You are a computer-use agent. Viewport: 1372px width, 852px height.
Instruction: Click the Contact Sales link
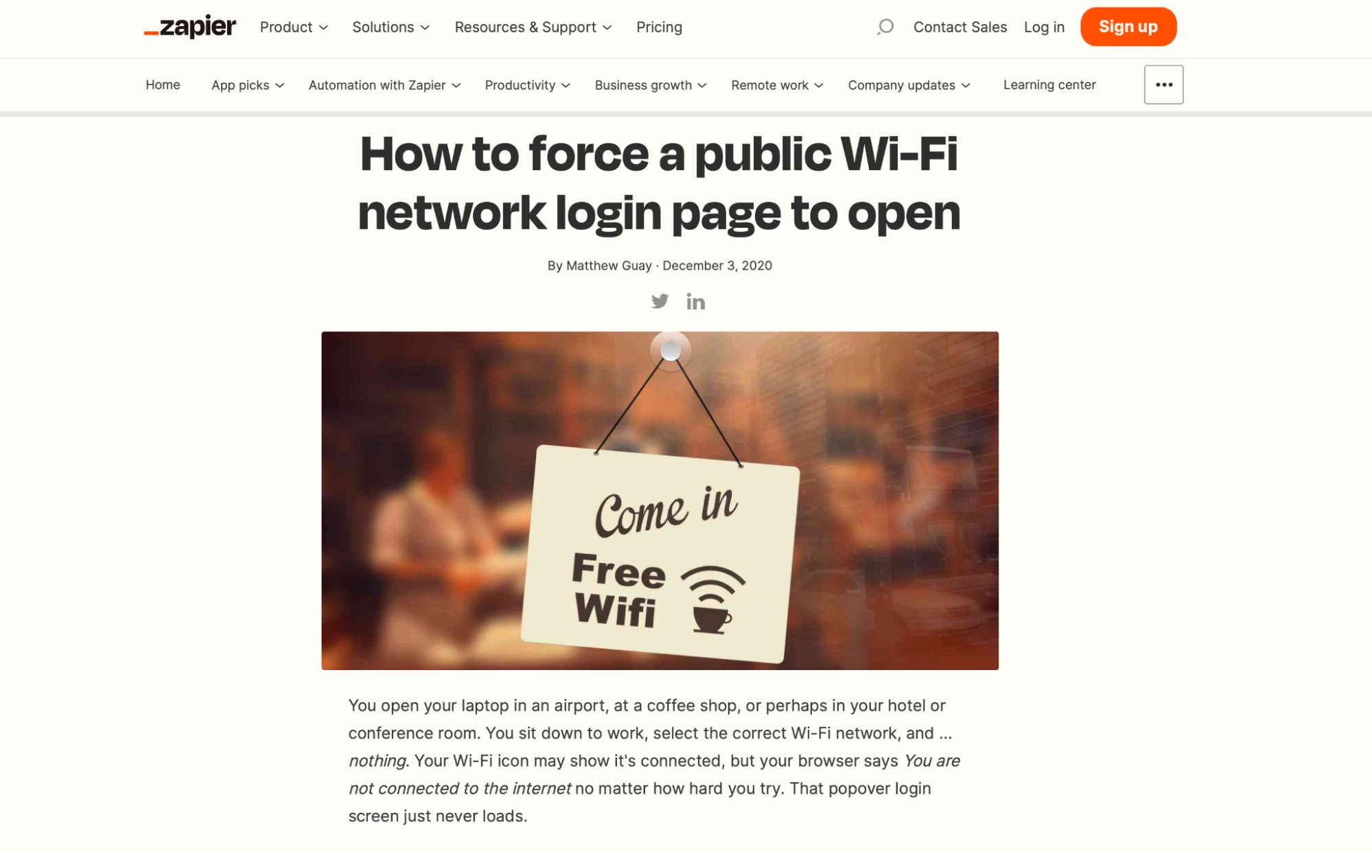pyautogui.click(x=960, y=27)
